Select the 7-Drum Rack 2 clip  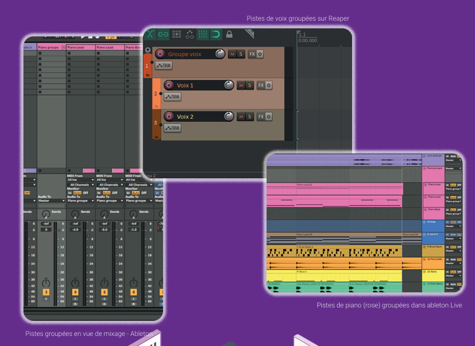click(x=334, y=252)
